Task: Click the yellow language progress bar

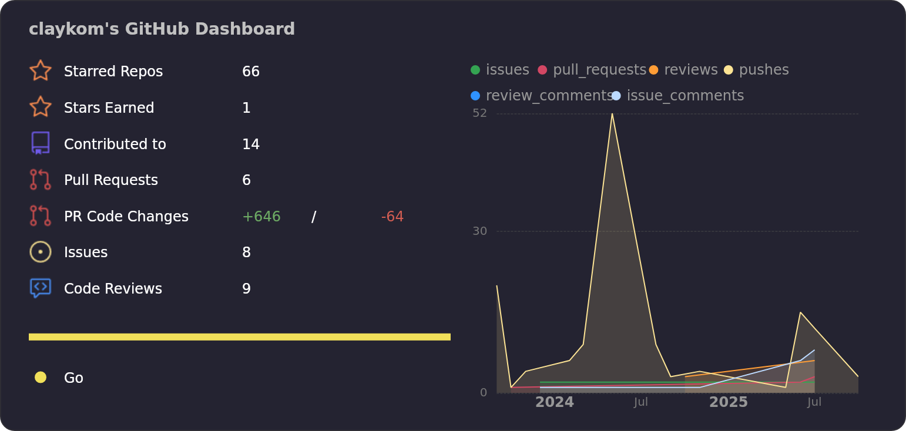Action: [x=240, y=337]
